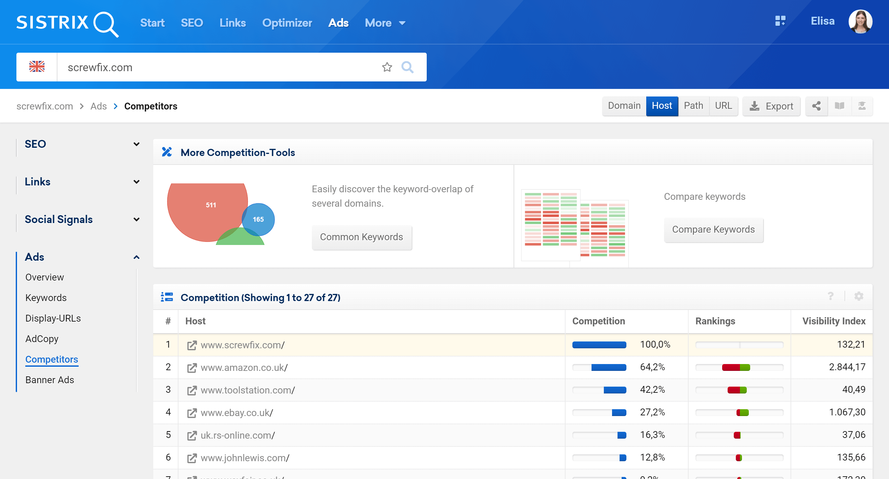Click the SISTRIX logo
Viewport: 889px width, 479px height.
click(x=68, y=24)
